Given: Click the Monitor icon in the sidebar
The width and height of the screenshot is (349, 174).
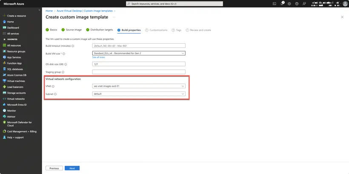Looking at the screenshot, I should (x=4, y=110).
